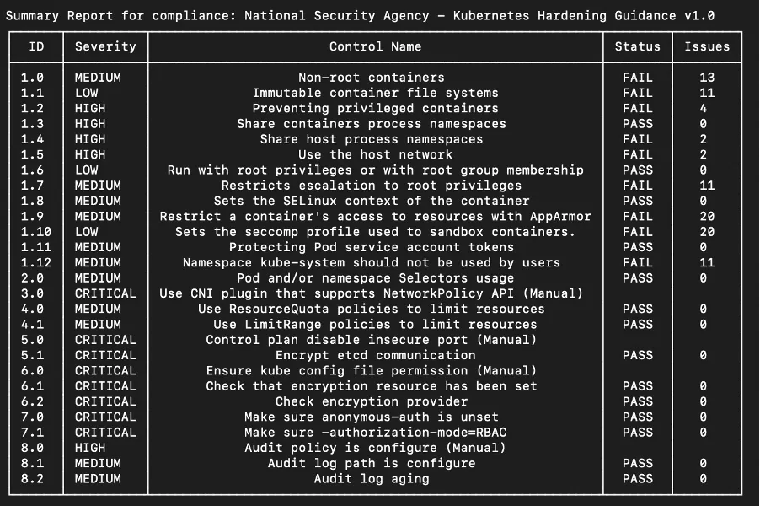Click Audit policy is configure (Manual) text
The height and width of the screenshot is (506, 760).
(375, 448)
